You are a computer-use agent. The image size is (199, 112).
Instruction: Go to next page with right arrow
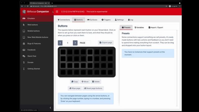(x=75, y=43)
